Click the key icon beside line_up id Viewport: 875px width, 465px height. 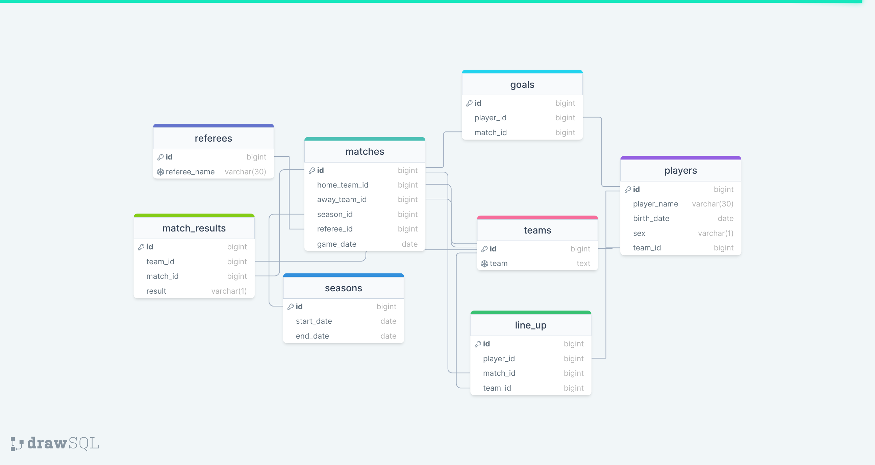478,343
